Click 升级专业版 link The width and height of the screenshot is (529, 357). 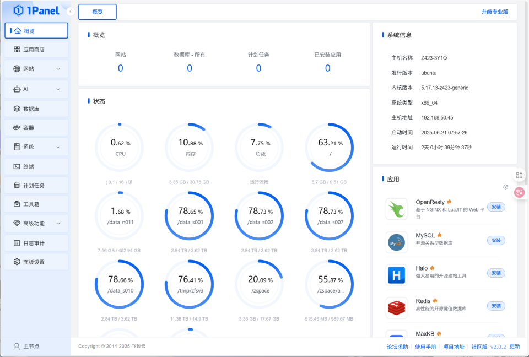[x=495, y=12]
